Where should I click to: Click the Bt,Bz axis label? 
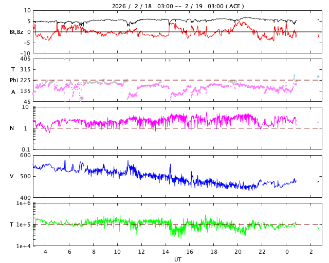pos(16,32)
